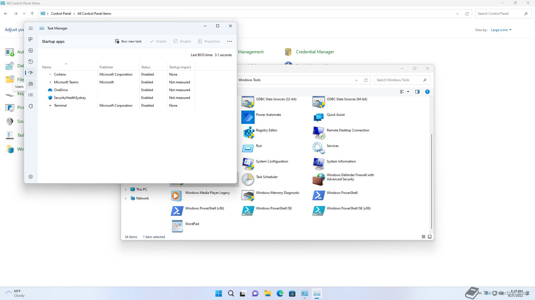This screenshot has height=300, width=535.
Task: Toggle preview pane in Windows Tools
Action: (x=417, y=92)
